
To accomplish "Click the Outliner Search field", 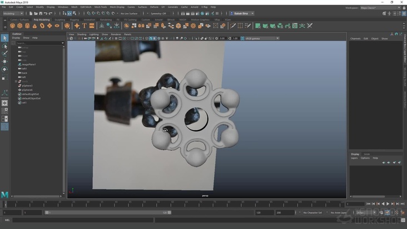I will (x=38, y=43).
